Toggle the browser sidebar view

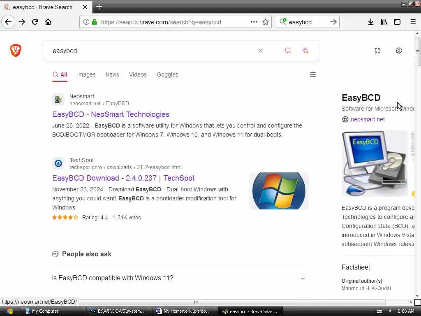click(x=397, y=22)
